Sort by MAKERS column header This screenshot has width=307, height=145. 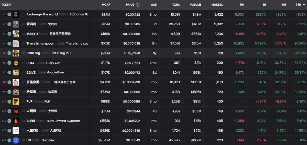point(217,5)
